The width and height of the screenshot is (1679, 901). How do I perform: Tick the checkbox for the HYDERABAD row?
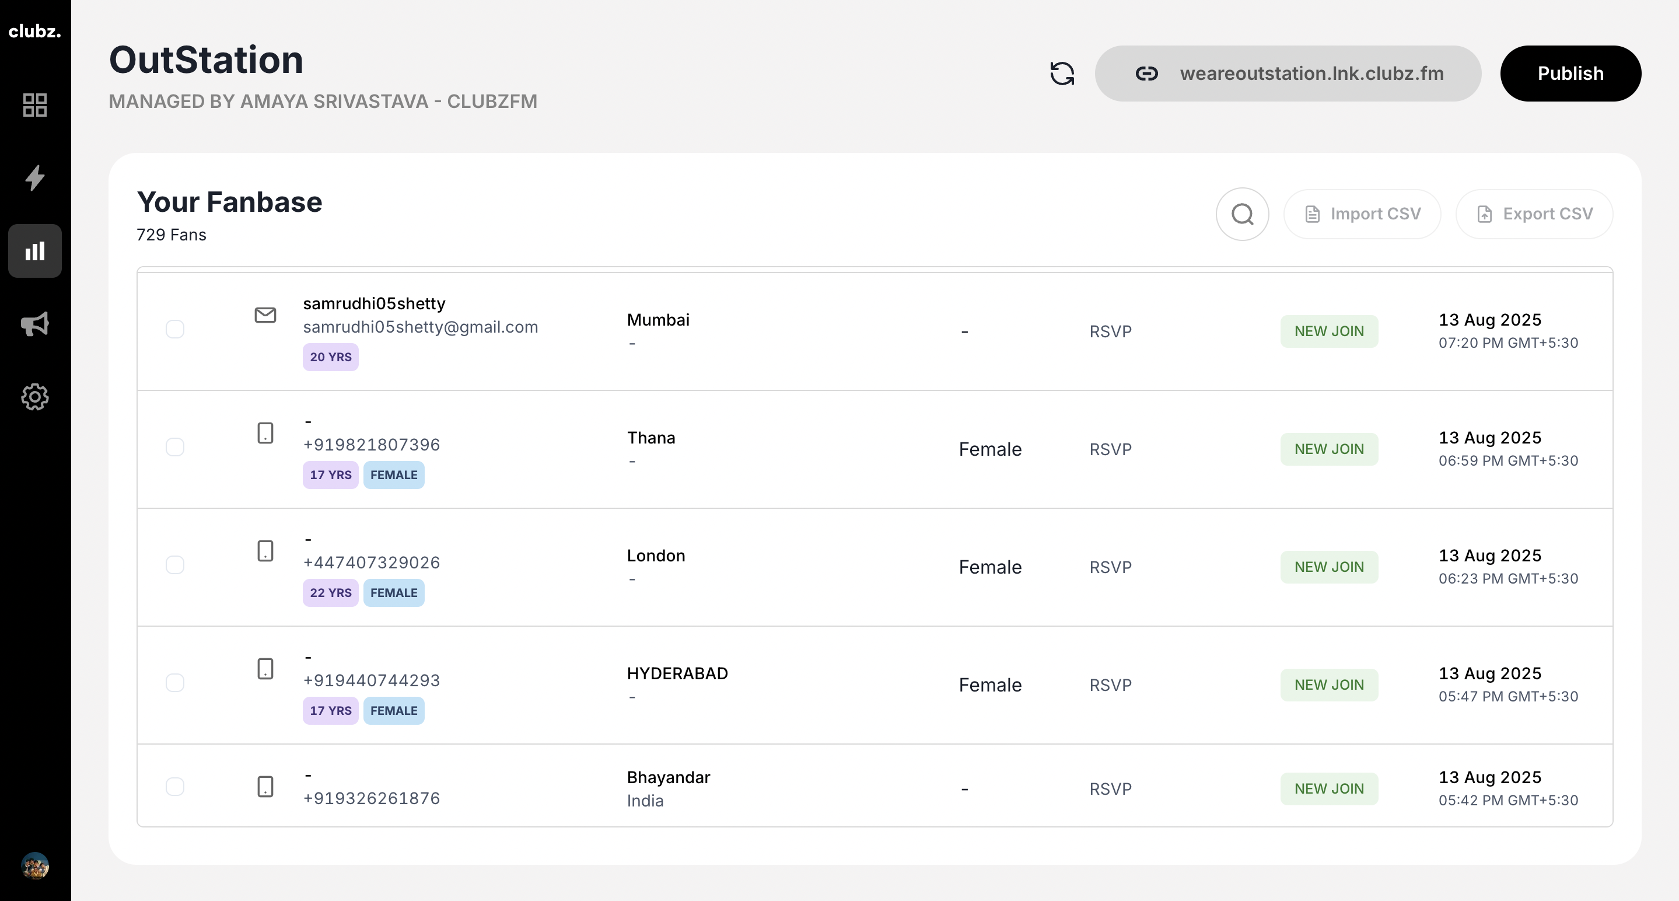click(x=174, y=683)
